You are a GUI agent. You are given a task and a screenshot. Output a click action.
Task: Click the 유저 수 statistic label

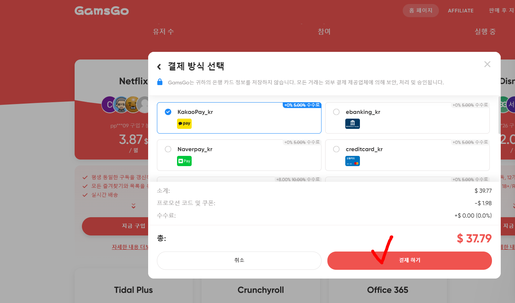(x=163, y=31)
